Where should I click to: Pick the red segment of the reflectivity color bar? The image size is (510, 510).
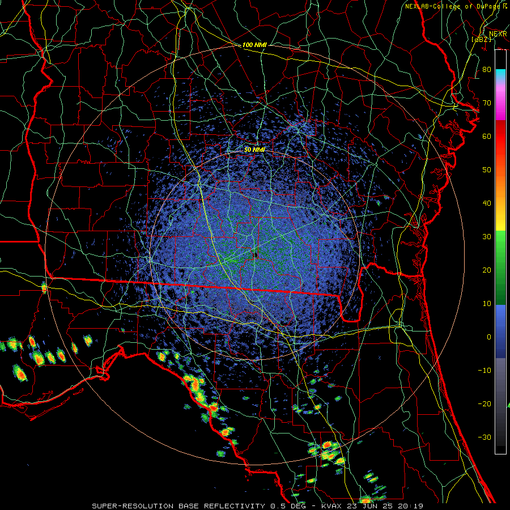(500, 137)
